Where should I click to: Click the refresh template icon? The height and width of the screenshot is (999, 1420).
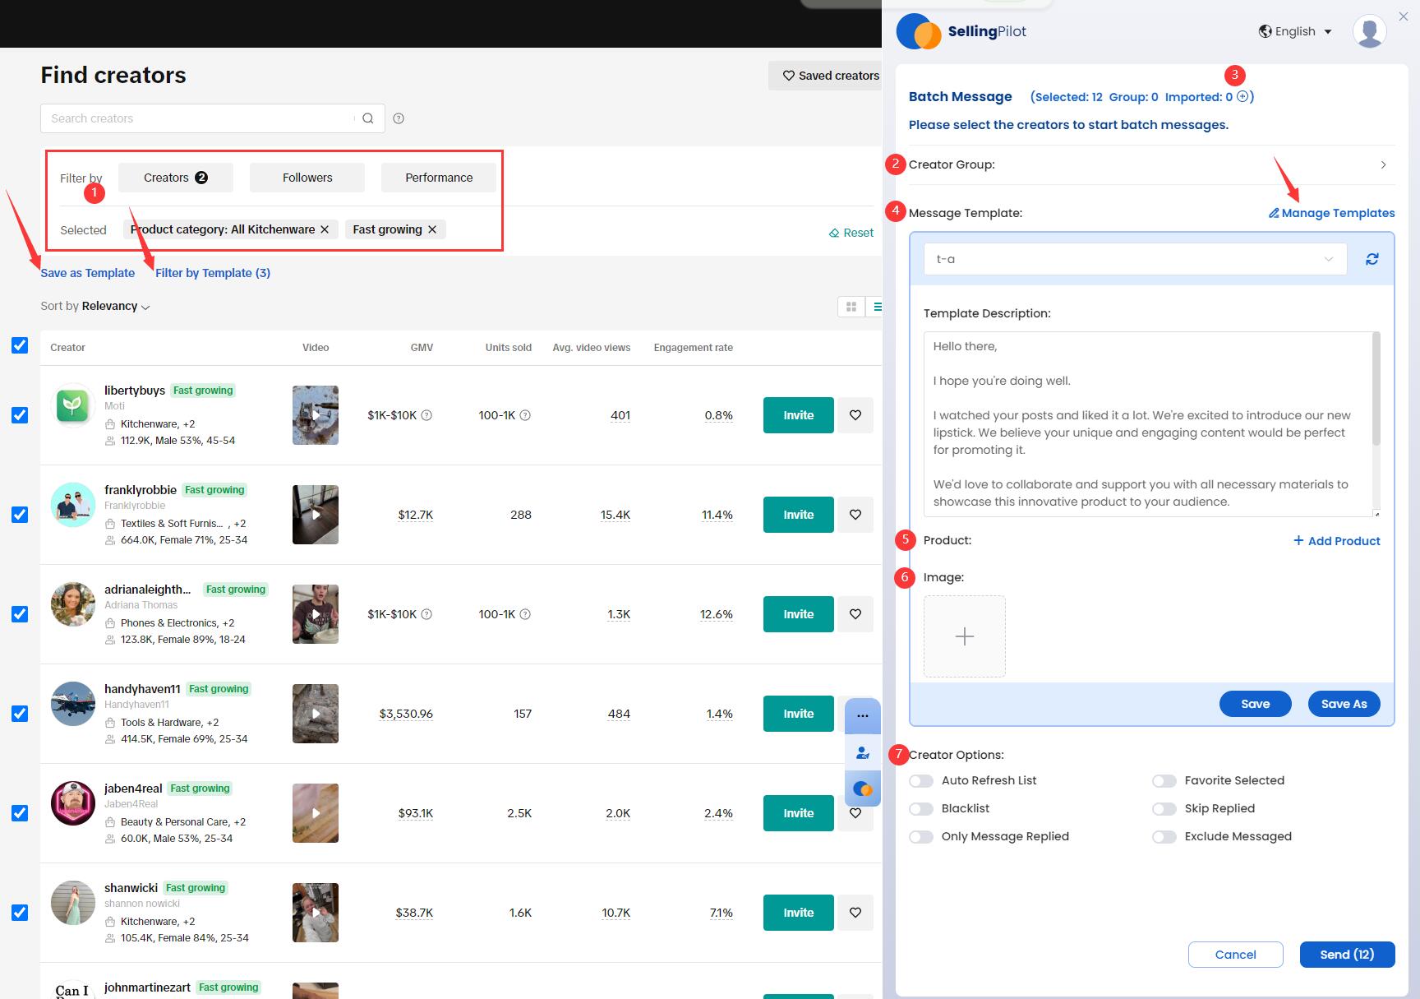click(x=1372, y=259)
